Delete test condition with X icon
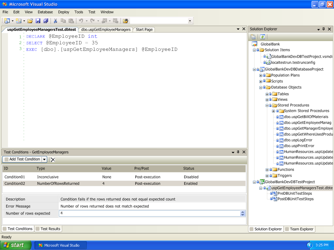This screenshot has height=250, width=334. [53, 160]
